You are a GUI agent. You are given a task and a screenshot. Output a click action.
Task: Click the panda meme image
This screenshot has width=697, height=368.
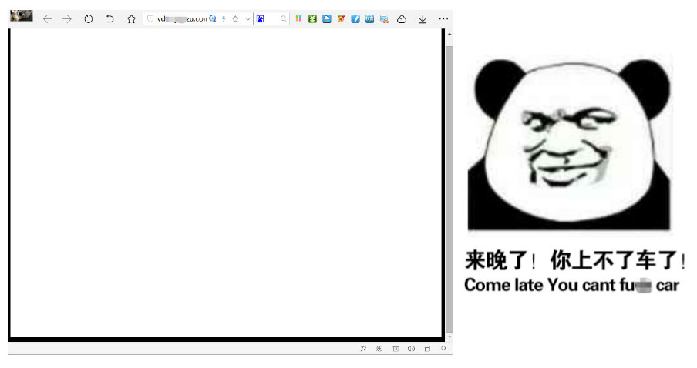(x=569, y=144)
